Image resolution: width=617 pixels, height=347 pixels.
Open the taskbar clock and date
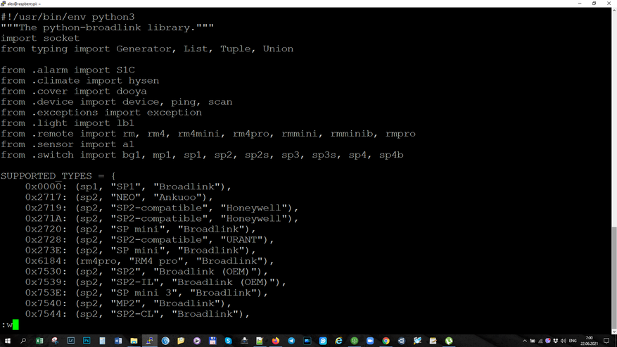click(589, 341)
